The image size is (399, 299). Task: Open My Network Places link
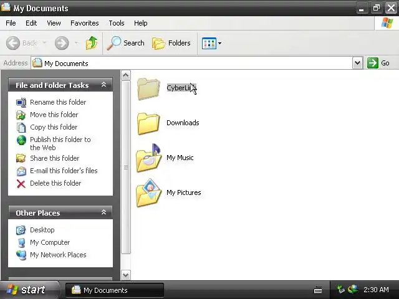[x=58, y=255]
